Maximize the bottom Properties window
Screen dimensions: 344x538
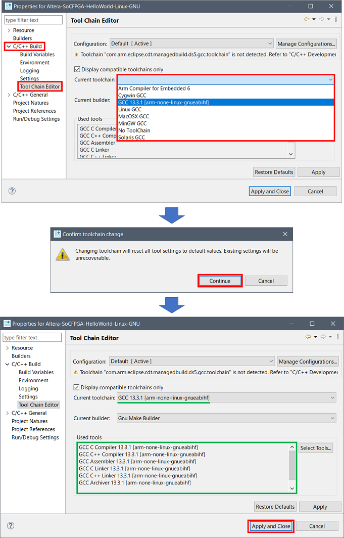(312, 324)
